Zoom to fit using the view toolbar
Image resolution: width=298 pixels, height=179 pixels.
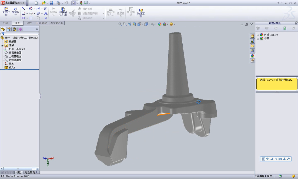click(120, 24)
